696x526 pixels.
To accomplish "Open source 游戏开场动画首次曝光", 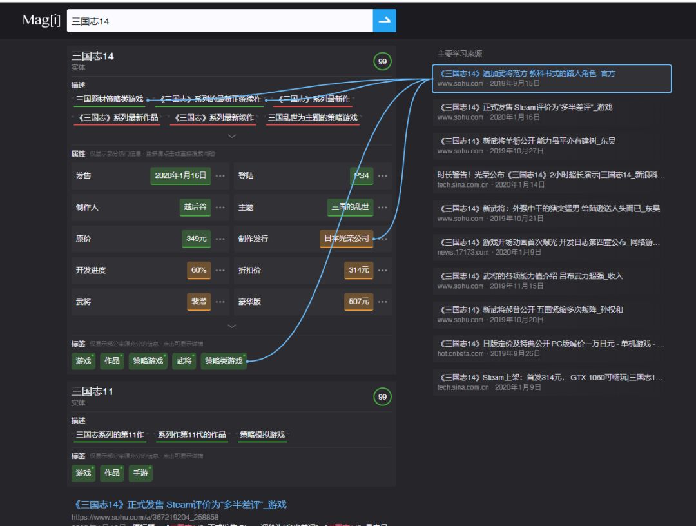I will tap(552, 248).
